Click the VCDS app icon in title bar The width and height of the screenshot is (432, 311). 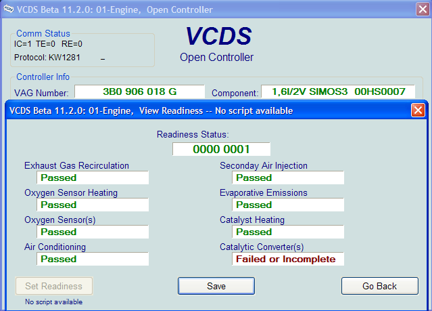pyautogui.click(x=8, y=9)
